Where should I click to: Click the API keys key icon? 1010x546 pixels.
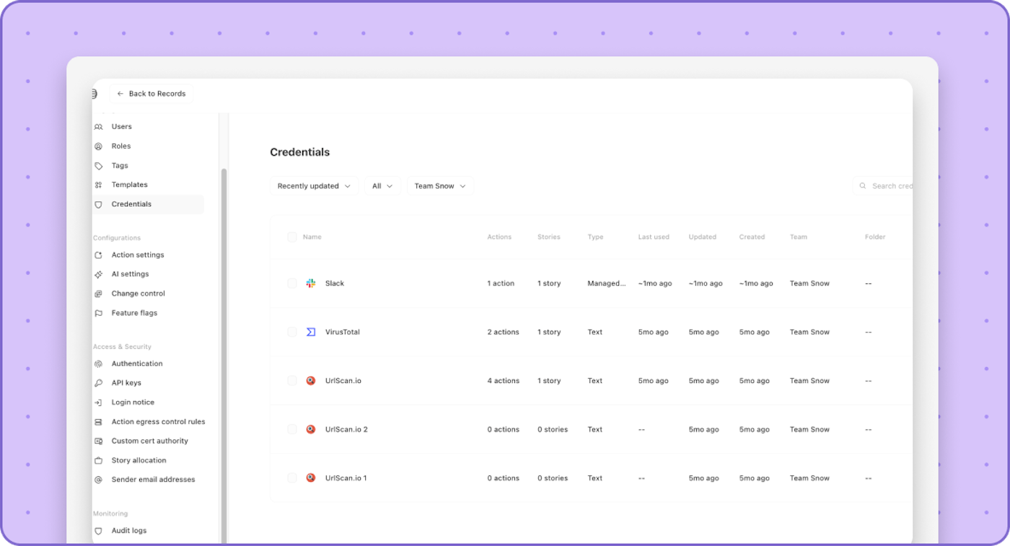[99, 384]
